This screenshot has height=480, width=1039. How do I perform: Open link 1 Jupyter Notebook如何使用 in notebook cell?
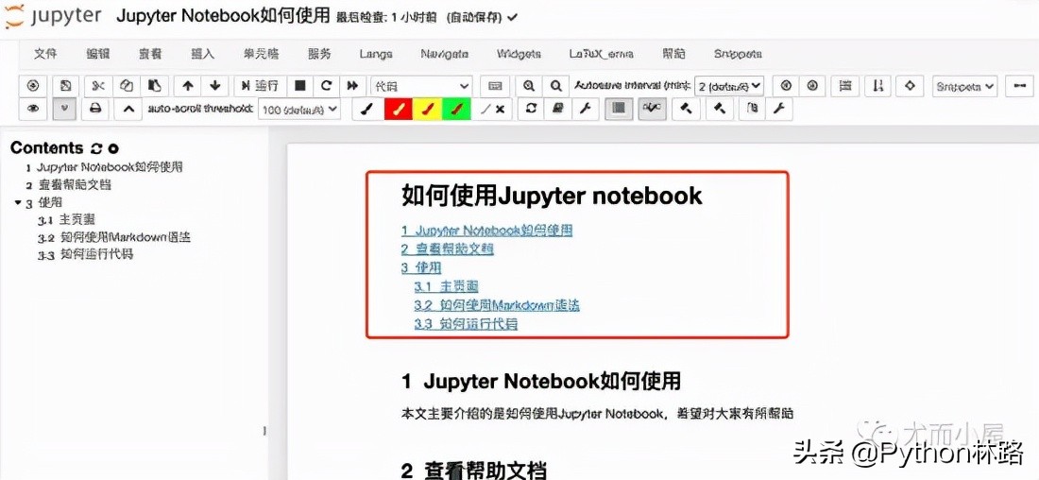486,231
